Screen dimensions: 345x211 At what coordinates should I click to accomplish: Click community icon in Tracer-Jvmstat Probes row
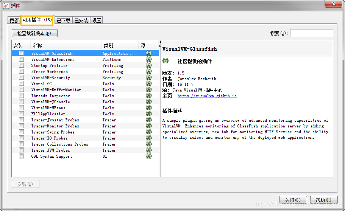point(149,120)
